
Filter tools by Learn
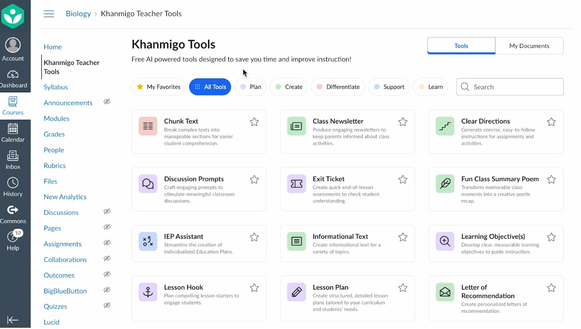(x=431, y=87)
